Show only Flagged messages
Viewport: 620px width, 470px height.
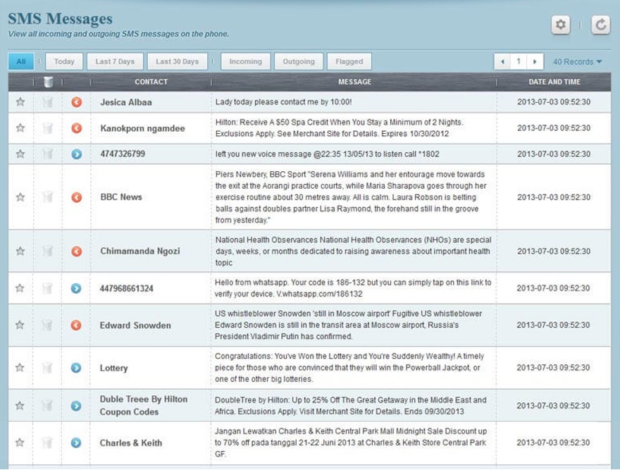coord(349,62)
